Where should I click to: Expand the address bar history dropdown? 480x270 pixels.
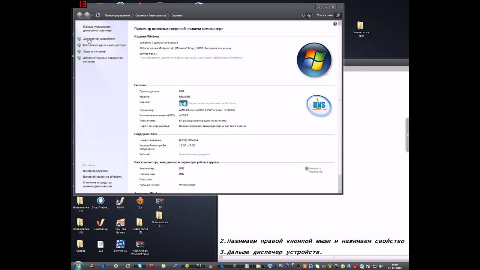303,15
